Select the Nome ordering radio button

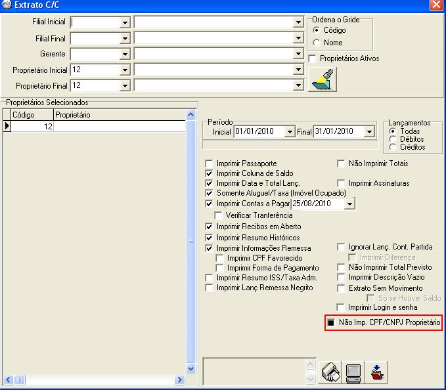(317, 43)
